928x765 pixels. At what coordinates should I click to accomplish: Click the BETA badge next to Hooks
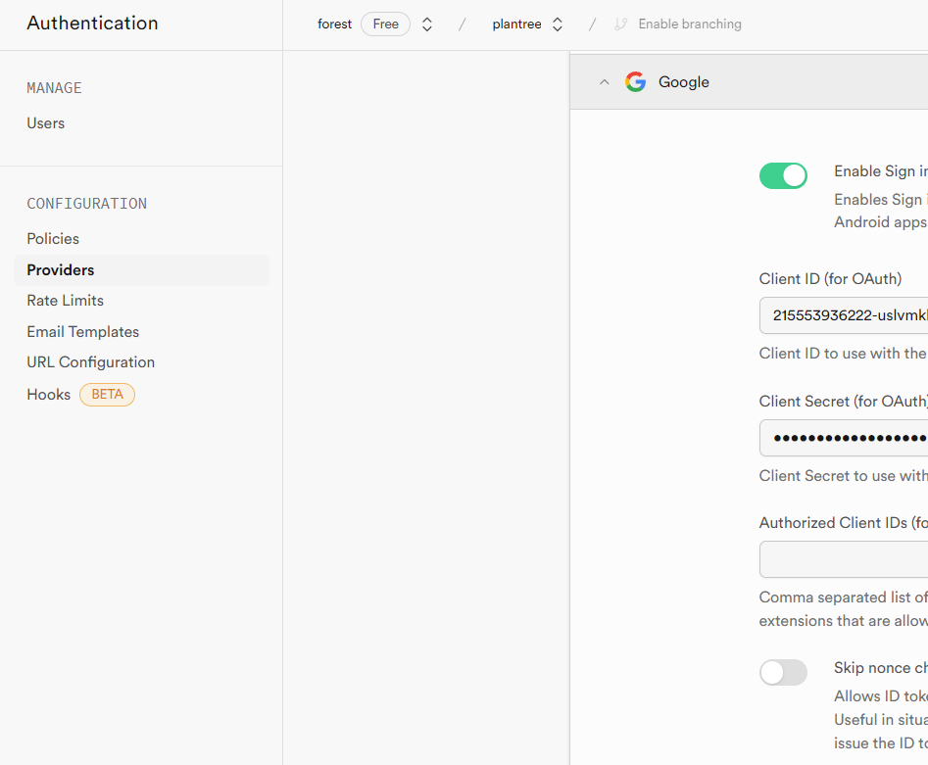(107, 395)
